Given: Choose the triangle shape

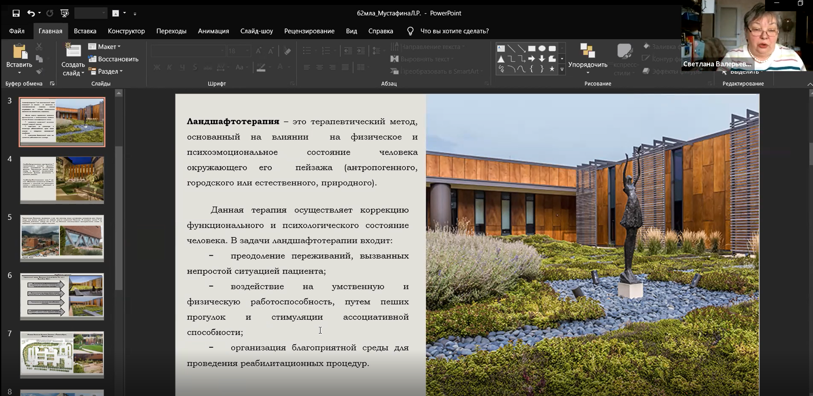Looking at the screenshot, I should (x=501, y=59).
